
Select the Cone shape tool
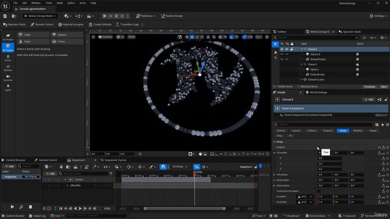tap(33, 41)
